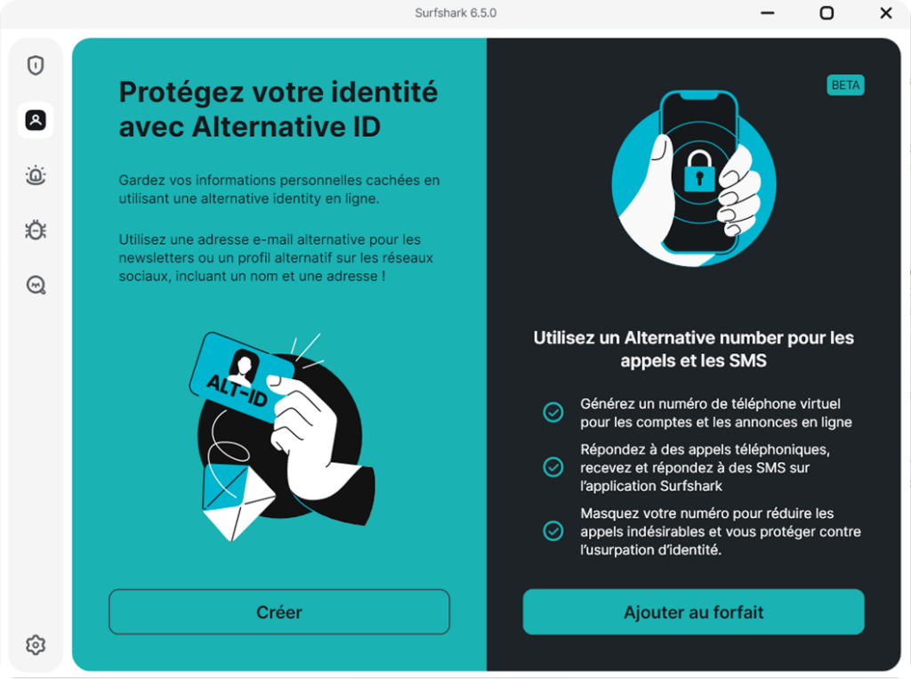Image resolution: width=911 pixels, height=679 pixels.
Task: Open the Antivirus bug icon
Action: 36,230
